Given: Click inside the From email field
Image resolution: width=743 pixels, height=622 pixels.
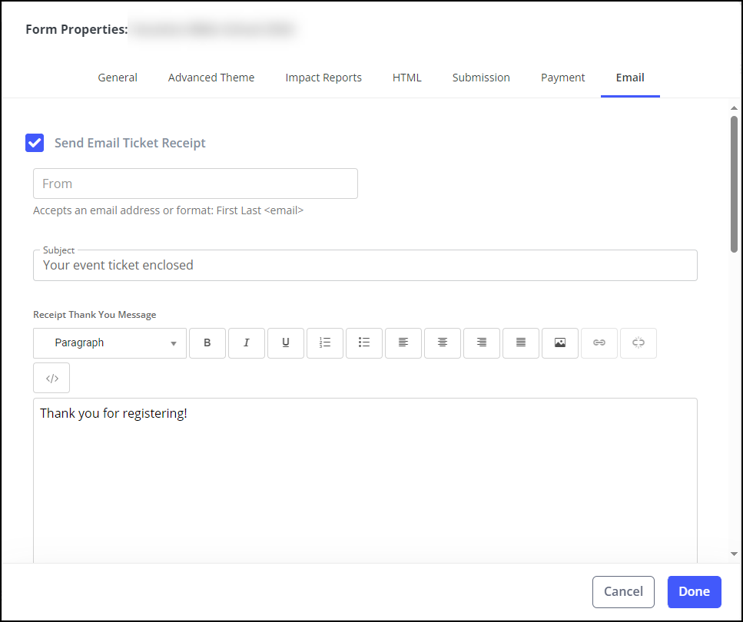Looking at the screenshot, I should coord(195,184).
